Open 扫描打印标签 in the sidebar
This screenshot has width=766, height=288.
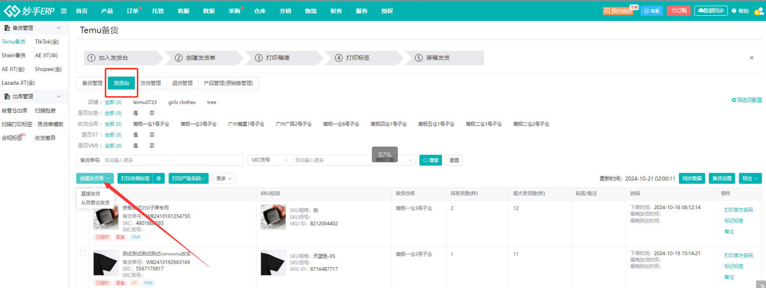17,124
